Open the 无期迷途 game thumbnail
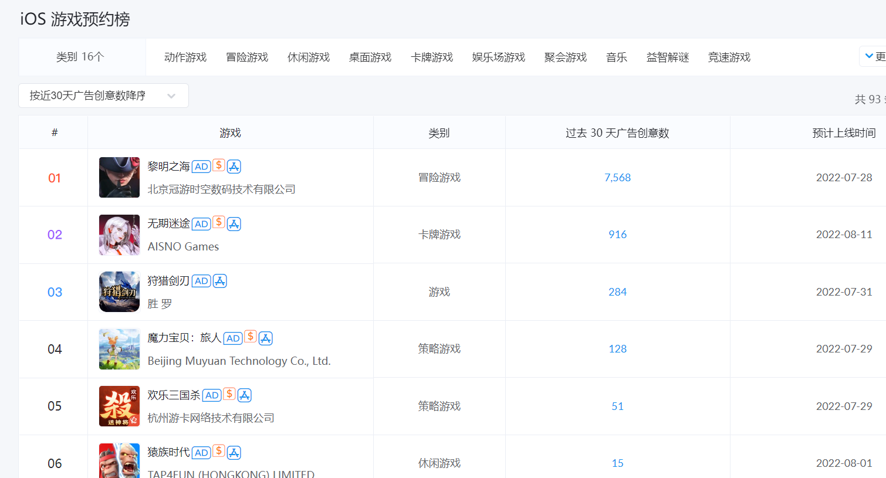The width and height of the screenshot is (886, 478). click(x=120, y=235)
